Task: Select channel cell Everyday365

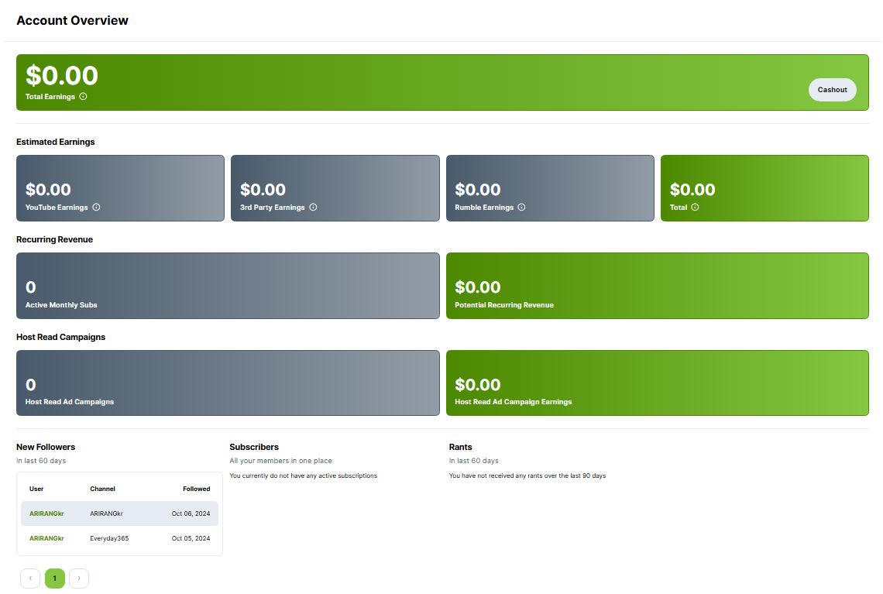Action: click(x=109, y=538)
